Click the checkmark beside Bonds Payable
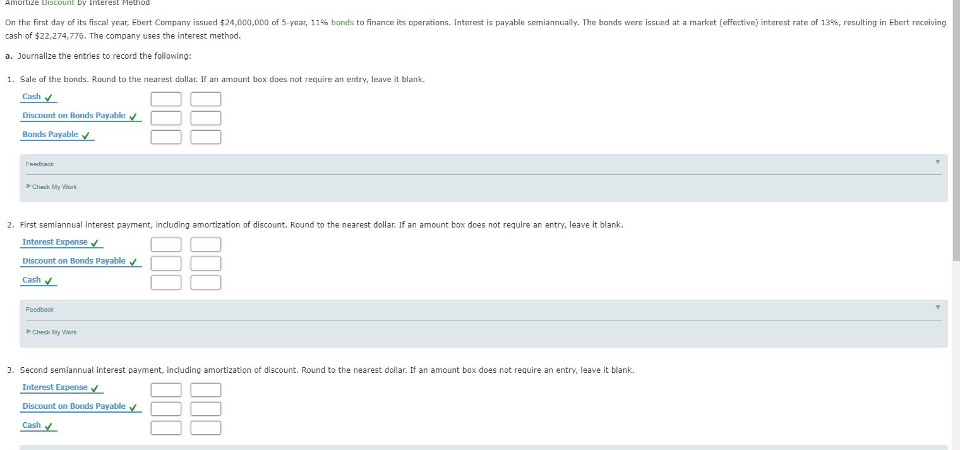Image resolution: width=960 pixels, height=450 pixels. coord(84,135)
